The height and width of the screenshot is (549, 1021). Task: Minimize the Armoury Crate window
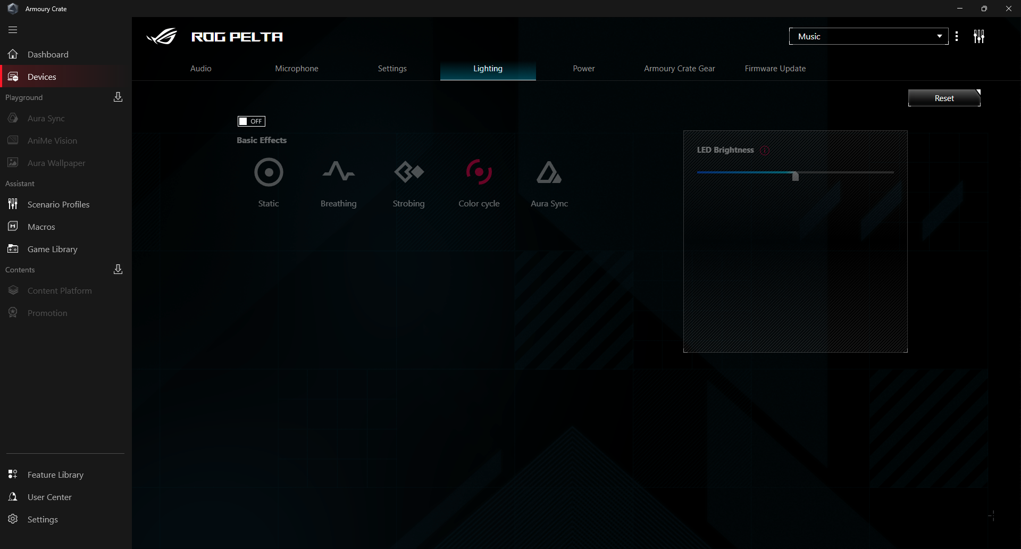[x=960, y=9]
